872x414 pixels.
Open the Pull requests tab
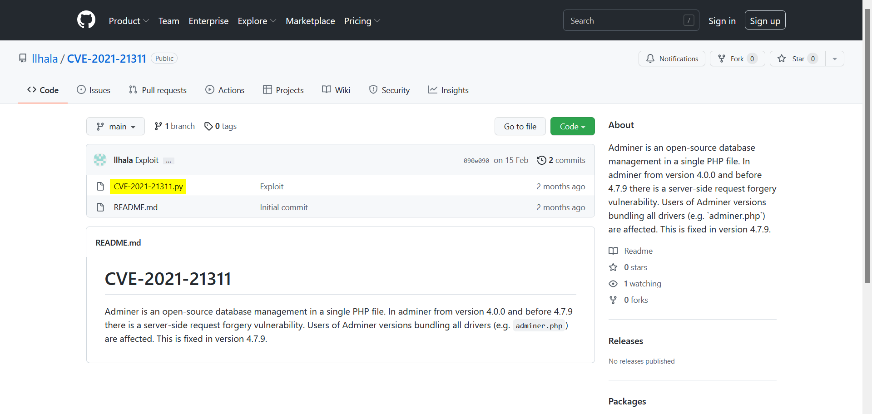pyautogui.click(x=158, y=90)
